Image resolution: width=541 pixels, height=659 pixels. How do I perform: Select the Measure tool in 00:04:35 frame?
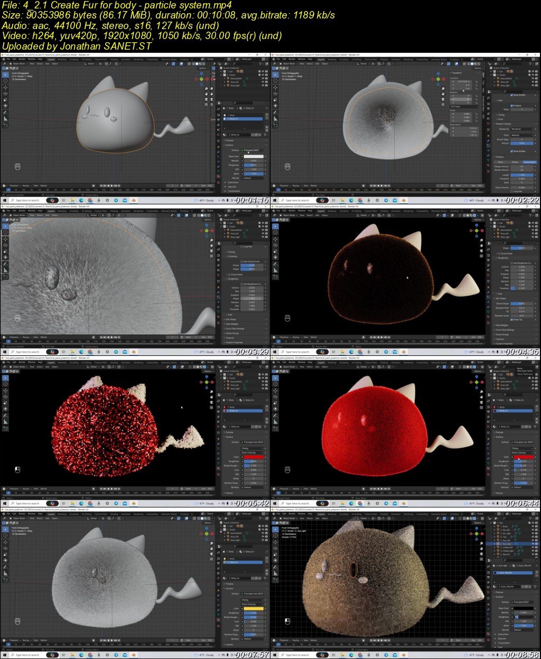(275, 270)
